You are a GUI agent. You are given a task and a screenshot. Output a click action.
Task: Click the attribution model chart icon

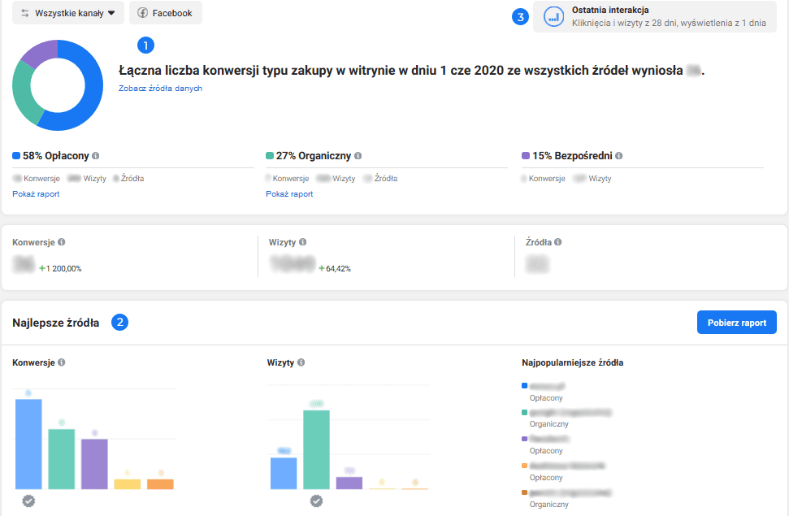pos(553,16)
